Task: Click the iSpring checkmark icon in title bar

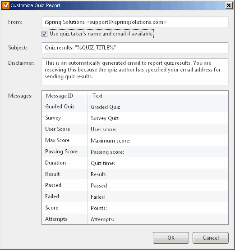Action: point(6,5)
